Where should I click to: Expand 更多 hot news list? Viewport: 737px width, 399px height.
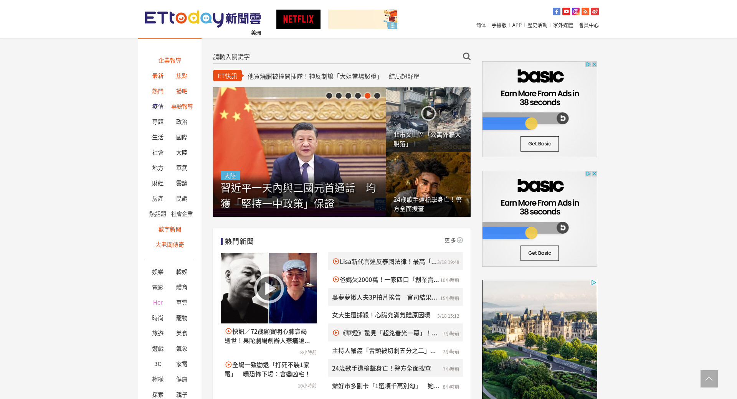[453, 241]
